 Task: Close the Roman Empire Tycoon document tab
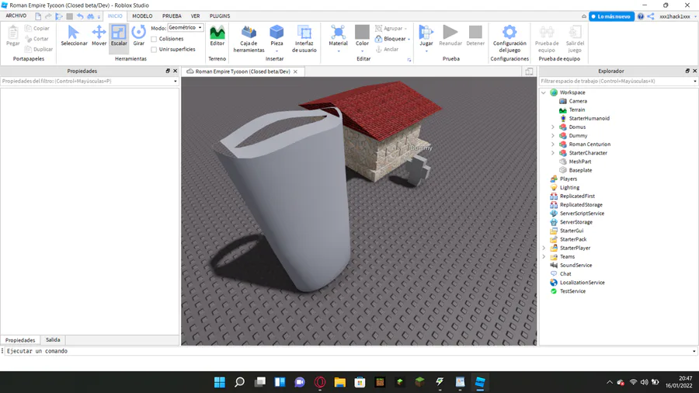click(295, 71)
